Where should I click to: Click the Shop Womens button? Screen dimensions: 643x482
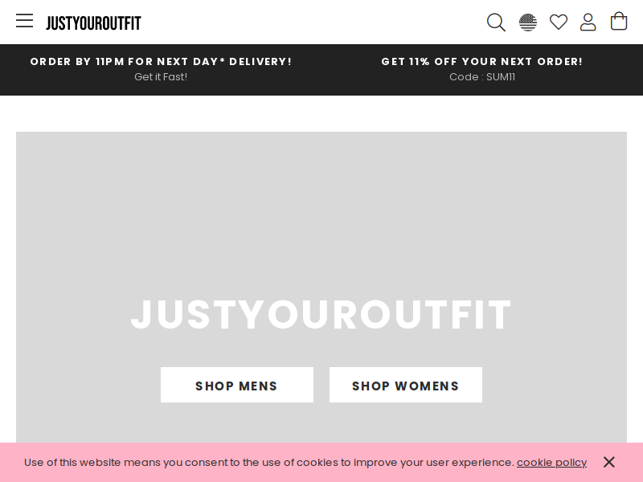(x=406, y=385)
